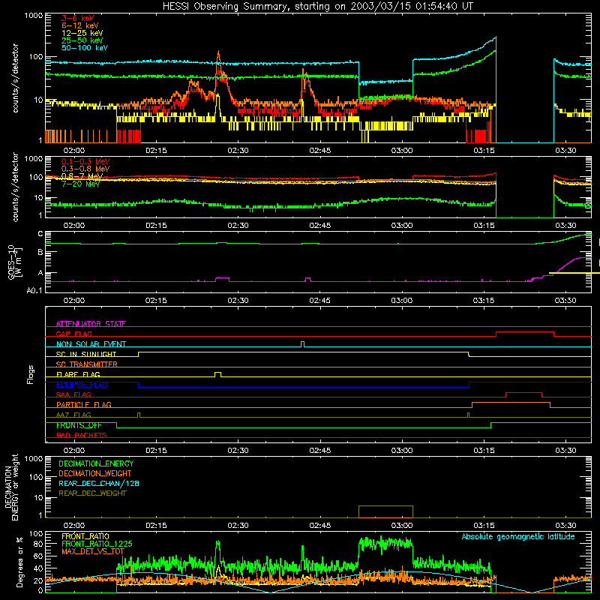Click the non-solar event pulse near 02:42

pyautogui.click(x=303, y=343)
